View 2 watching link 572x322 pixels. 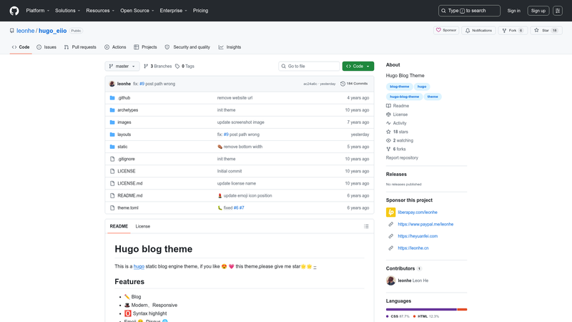[400, 140]
